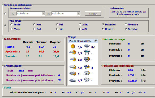Pick the Juin month option
This screenshot has width=155, height=98.
click(60, 29)
